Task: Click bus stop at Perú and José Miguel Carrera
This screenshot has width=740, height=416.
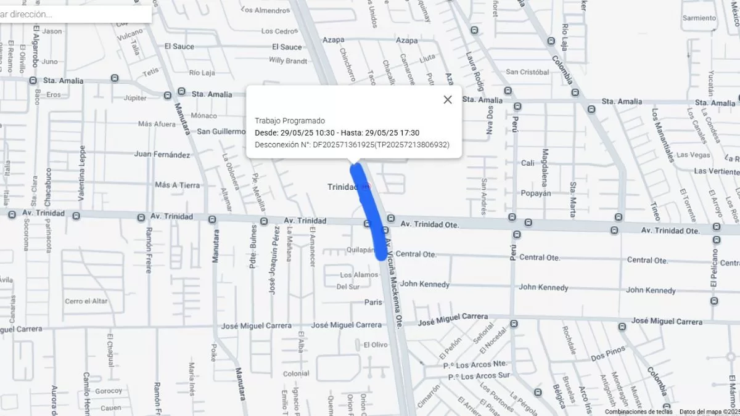Action: tap(514, 324)
